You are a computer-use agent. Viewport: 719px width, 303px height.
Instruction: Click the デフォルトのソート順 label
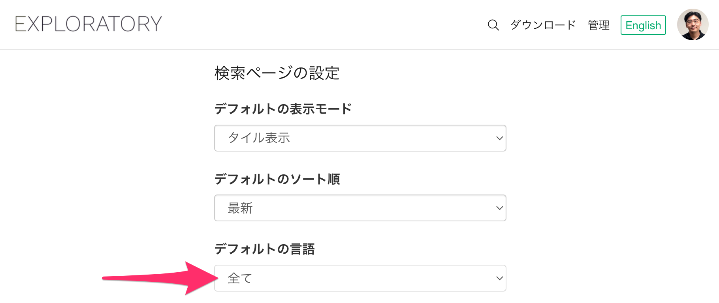(x=277, y=179)
